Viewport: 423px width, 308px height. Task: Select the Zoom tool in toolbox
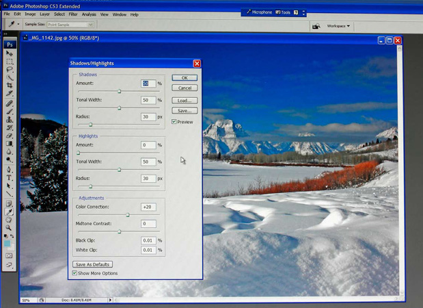[x=10, y=228]
